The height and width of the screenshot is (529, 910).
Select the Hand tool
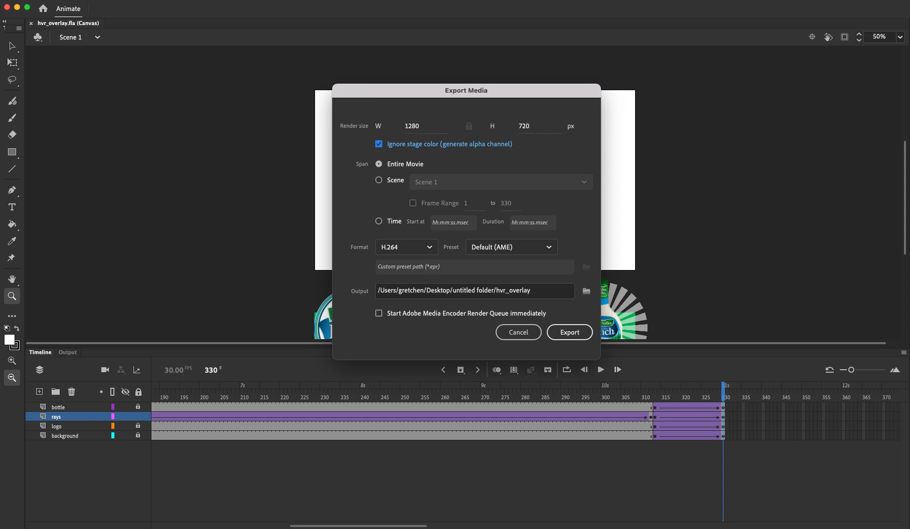point(12,279)
